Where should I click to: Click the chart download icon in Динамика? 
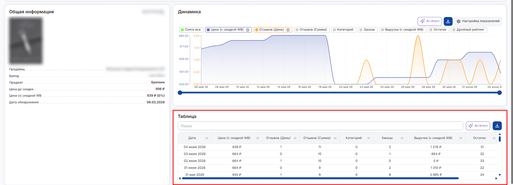point(448,21)
